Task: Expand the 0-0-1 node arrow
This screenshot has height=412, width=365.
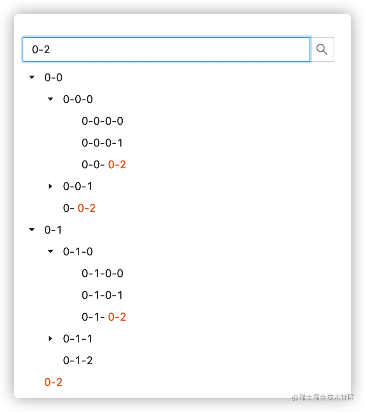Action: pos(50,186)
